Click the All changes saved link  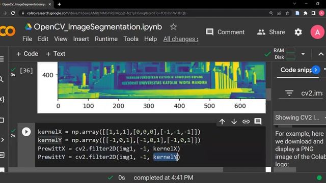click(181, 39)
